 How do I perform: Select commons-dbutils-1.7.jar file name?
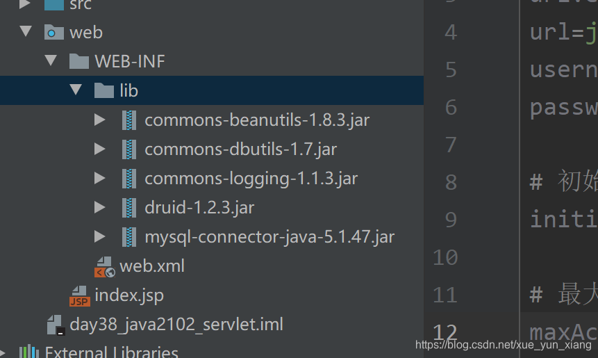click(x=240, y=149)
